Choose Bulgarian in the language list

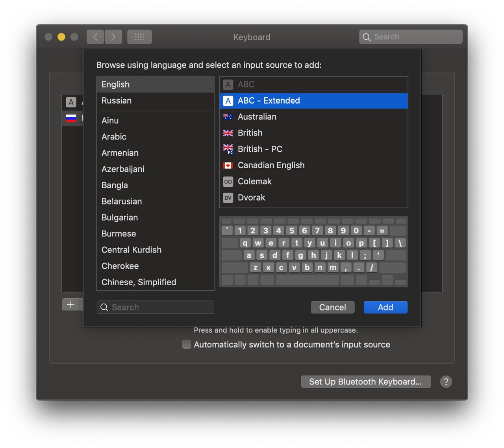click(x=155, y=218)
